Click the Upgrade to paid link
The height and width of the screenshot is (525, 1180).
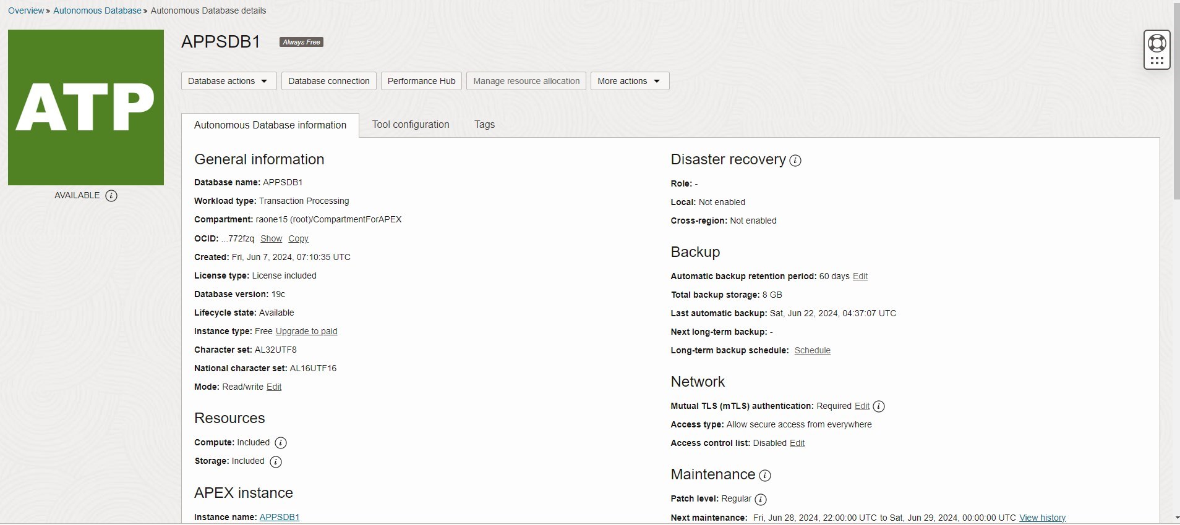[x=306, y=331]
